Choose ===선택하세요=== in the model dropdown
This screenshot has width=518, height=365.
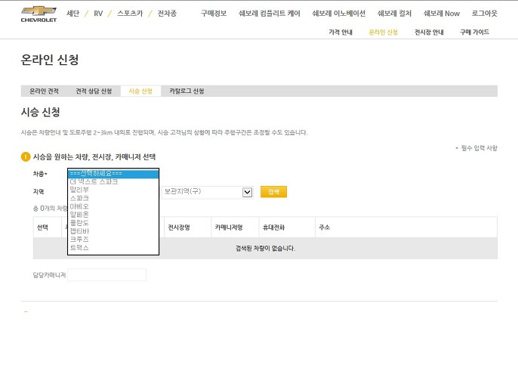[113, 174]
